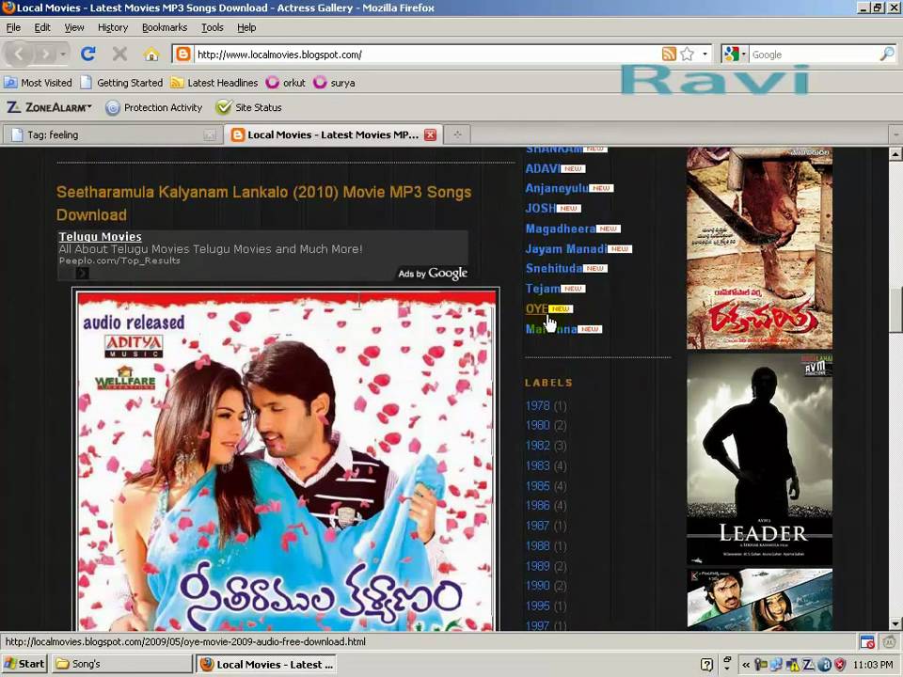Open the search engine selector dropdown
The width and height of the screenshot is (903, 677).
click(735, 55)
